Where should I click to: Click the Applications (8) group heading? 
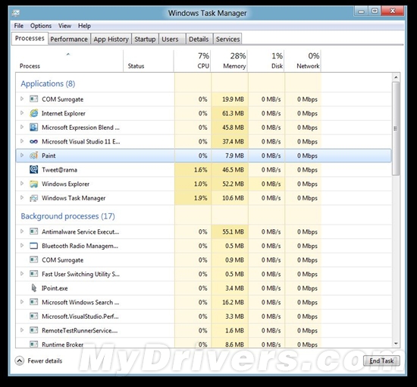(48, 83)
